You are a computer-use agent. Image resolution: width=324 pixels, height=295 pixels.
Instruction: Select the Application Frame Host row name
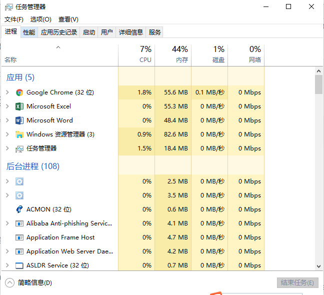click(60, 237)
